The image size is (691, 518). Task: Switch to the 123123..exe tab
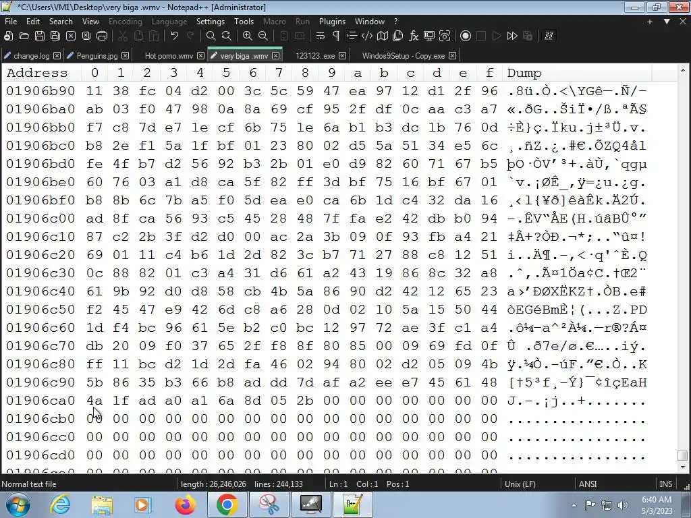point(315,56)
